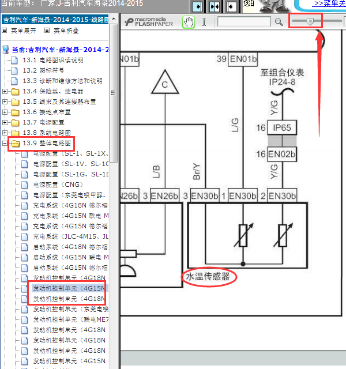Screen dimensions: 346x369
Task: Expand the 13.7 电源配置 node
Action: tap(5, 122)
